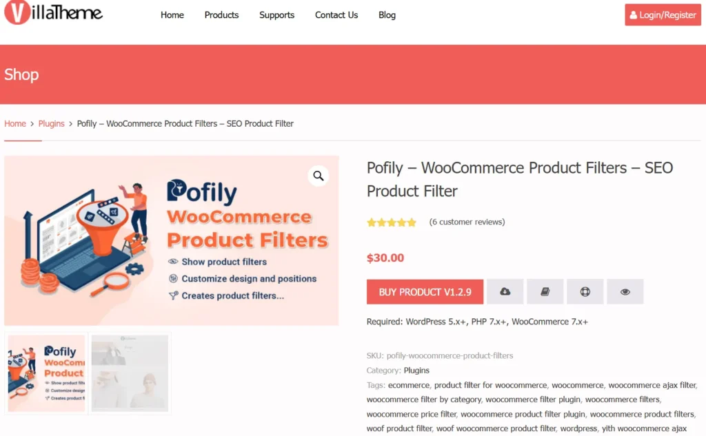Viewport: 706px width, 436px height.
Task: Switch to the Blog menu item
Action: pos(387,14)
